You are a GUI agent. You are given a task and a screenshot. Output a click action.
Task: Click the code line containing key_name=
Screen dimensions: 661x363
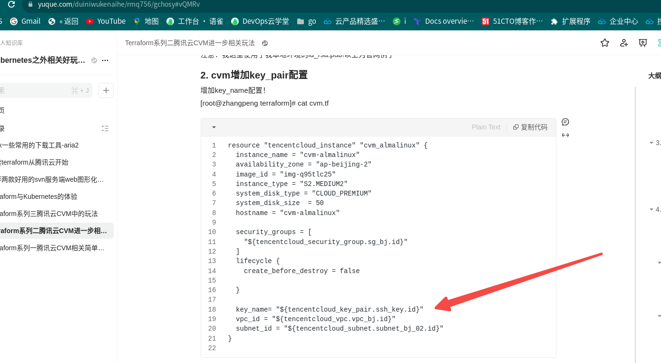click(330, 309)
